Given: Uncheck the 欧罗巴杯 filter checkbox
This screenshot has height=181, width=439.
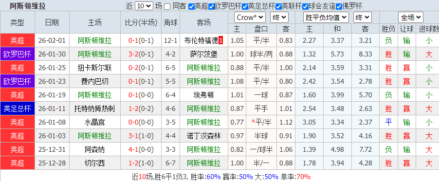Looking at the screenshot, I should [x=211, y=6].
